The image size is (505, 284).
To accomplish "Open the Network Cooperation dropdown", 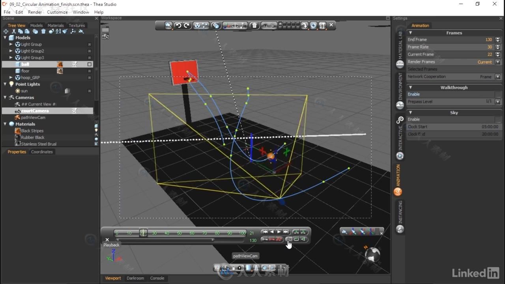I will (498, 77).
